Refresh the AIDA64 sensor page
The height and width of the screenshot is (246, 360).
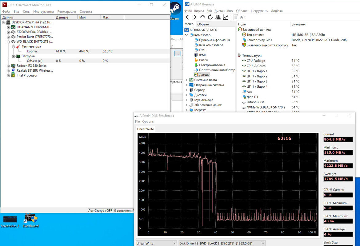[x=210, y=17]
